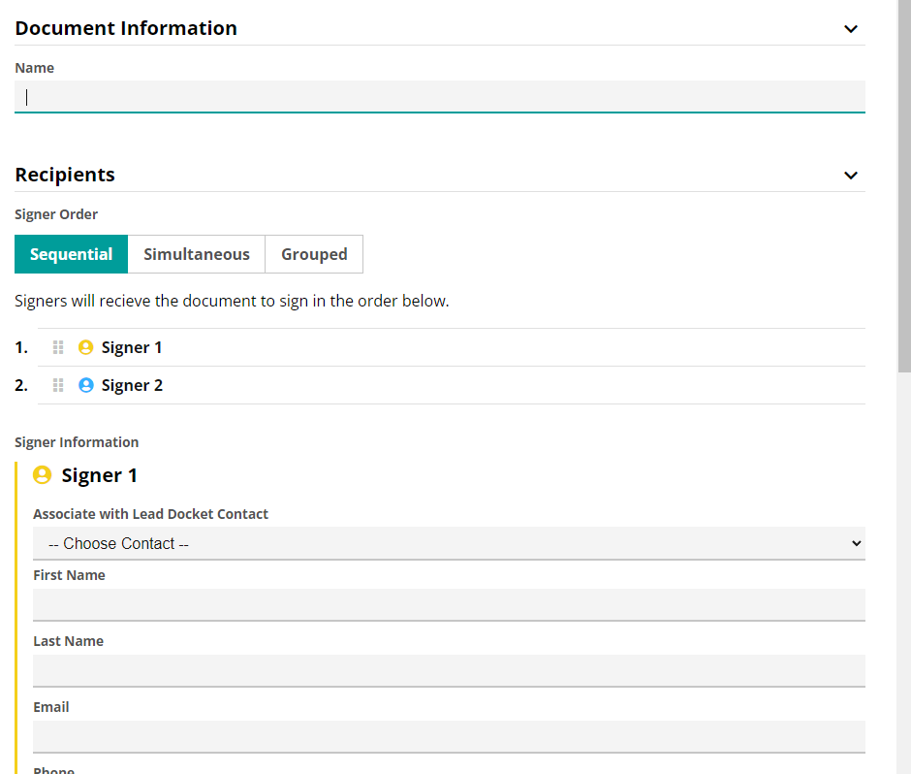Click the Signer 1 heading under Signer Information

(99, 475)
